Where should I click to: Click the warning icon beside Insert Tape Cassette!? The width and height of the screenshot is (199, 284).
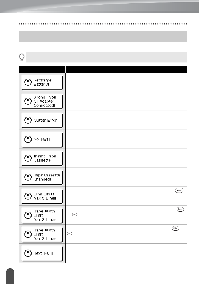pyautogui.click(x=28, y=158)
